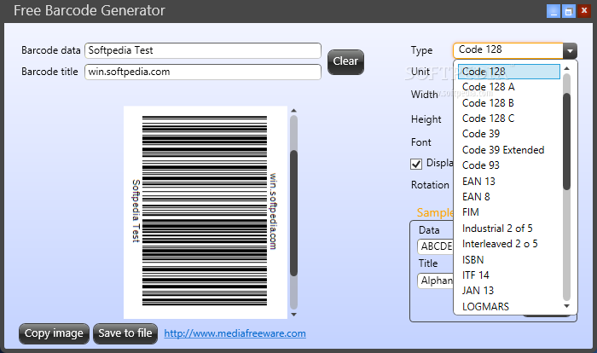Viewport: 597px width, 353px height.
Task: Maximize the Free Barcode Generator window
Action: (569, 11)
